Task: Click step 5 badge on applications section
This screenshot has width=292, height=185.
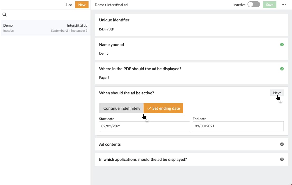Action: click(x=282, y=159)
